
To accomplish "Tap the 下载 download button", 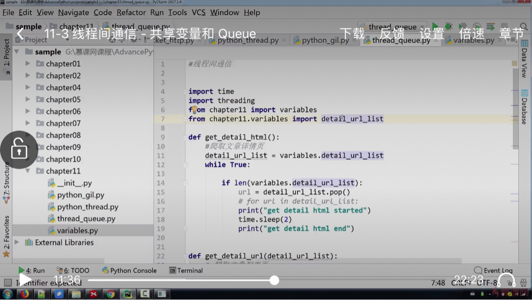I will [x=352, y=34].
